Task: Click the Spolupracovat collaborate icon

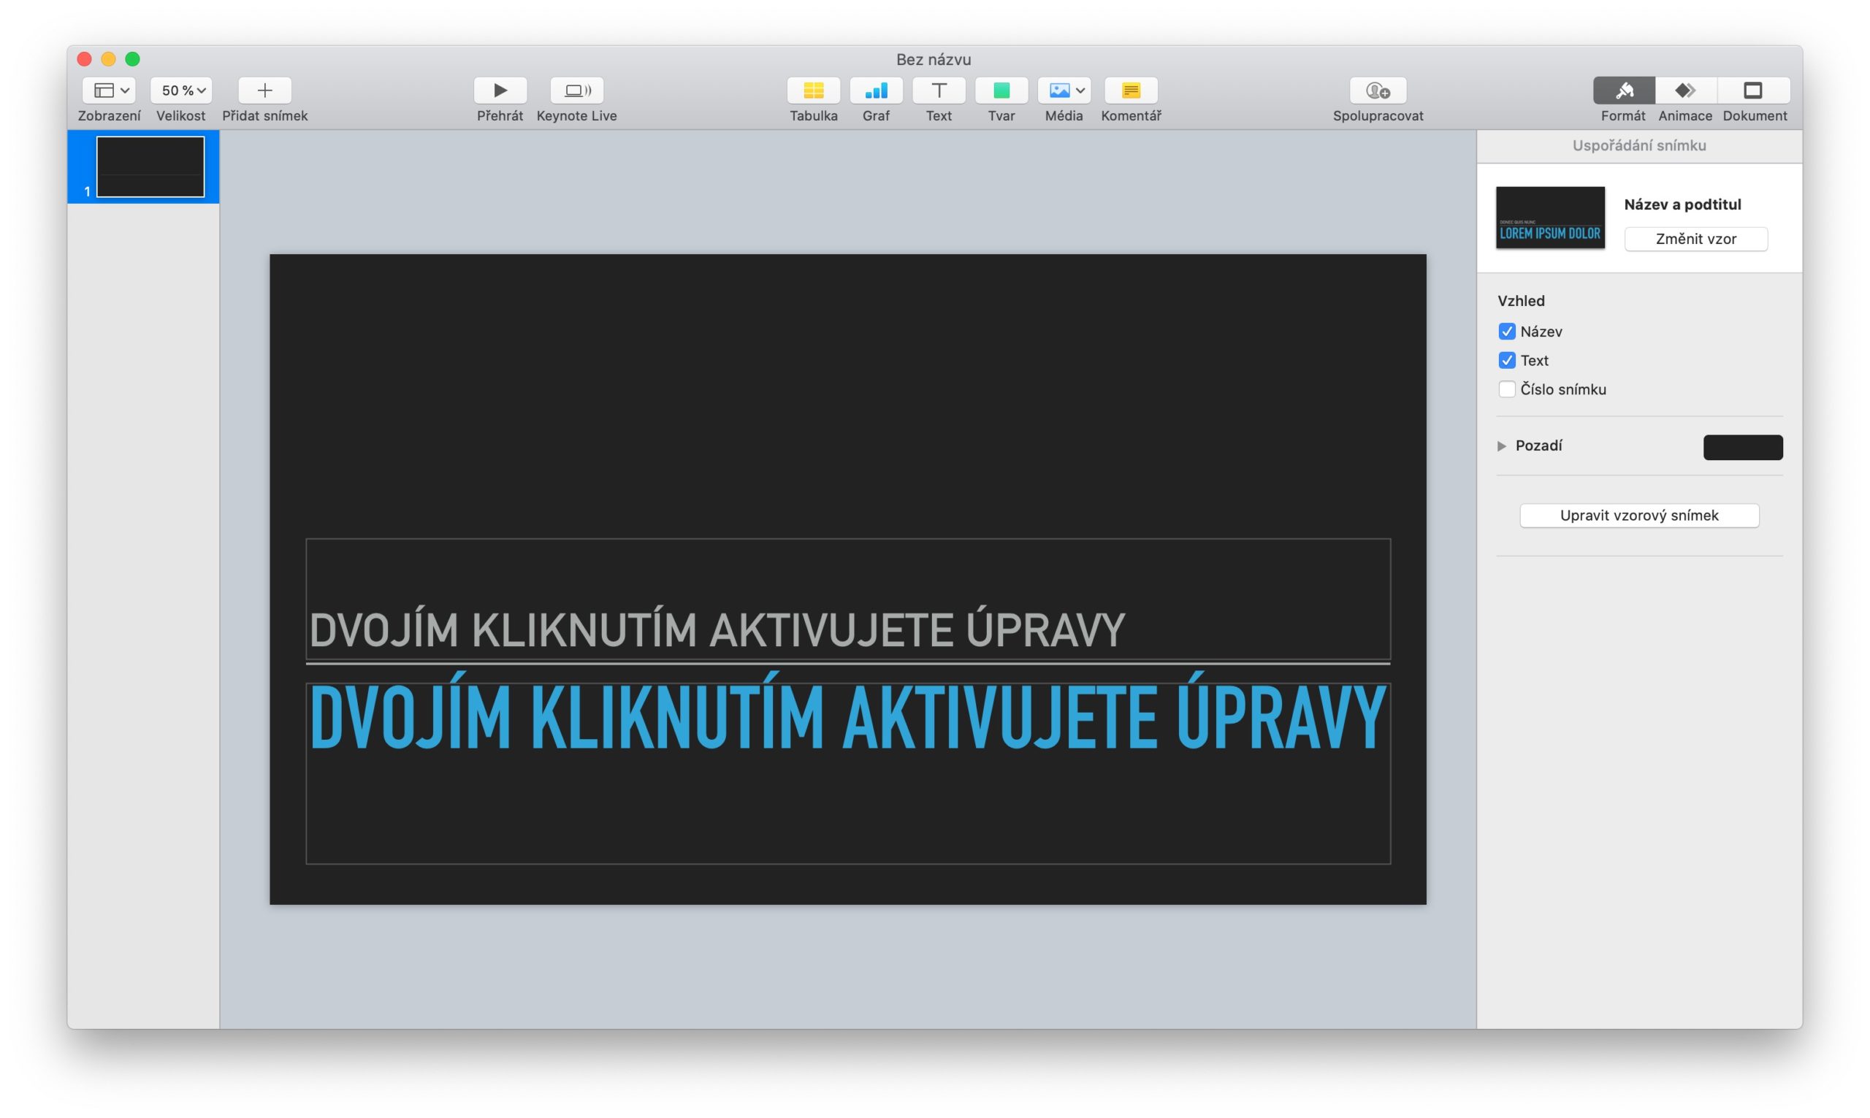Action: coord(1377,91)
